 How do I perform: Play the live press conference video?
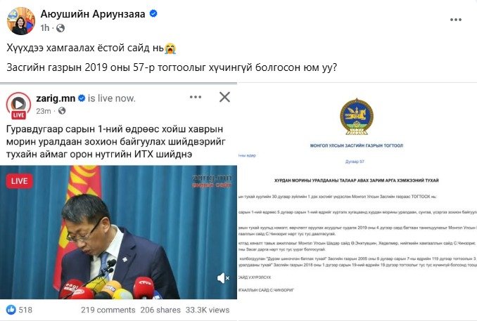click(118, 232)
